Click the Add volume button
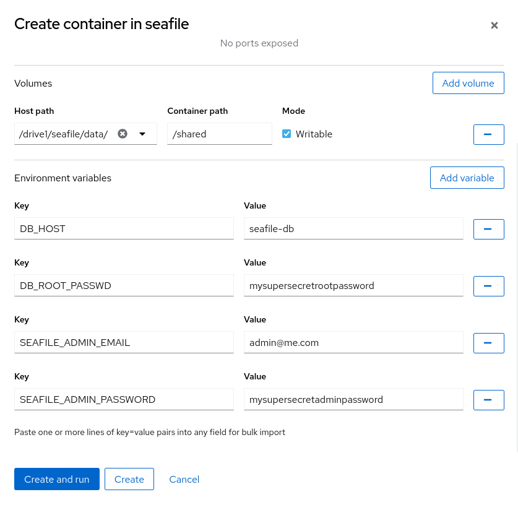Image resolution: width=518 pixels, height=505 pixels. tap(468, 83)
